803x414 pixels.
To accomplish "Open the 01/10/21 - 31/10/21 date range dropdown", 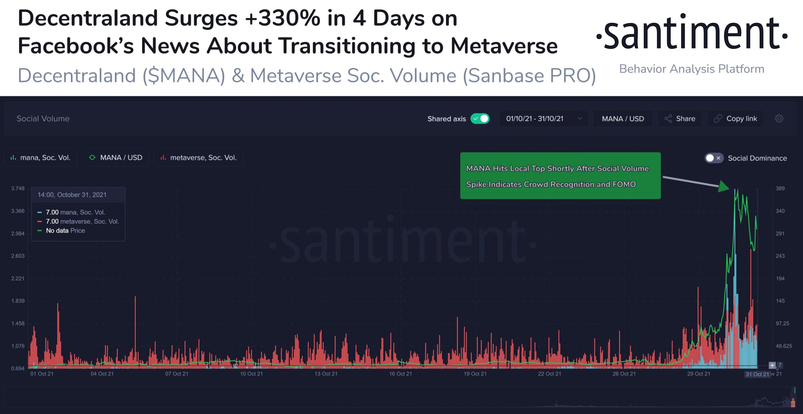I will [x=534, y=119].
